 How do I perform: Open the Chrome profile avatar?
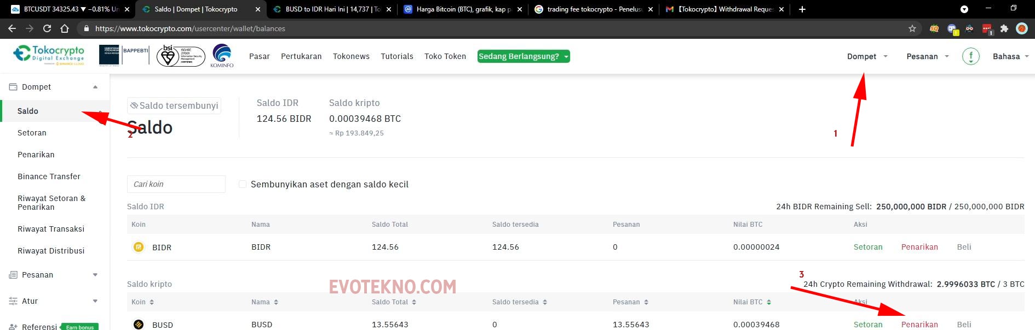1022,28
